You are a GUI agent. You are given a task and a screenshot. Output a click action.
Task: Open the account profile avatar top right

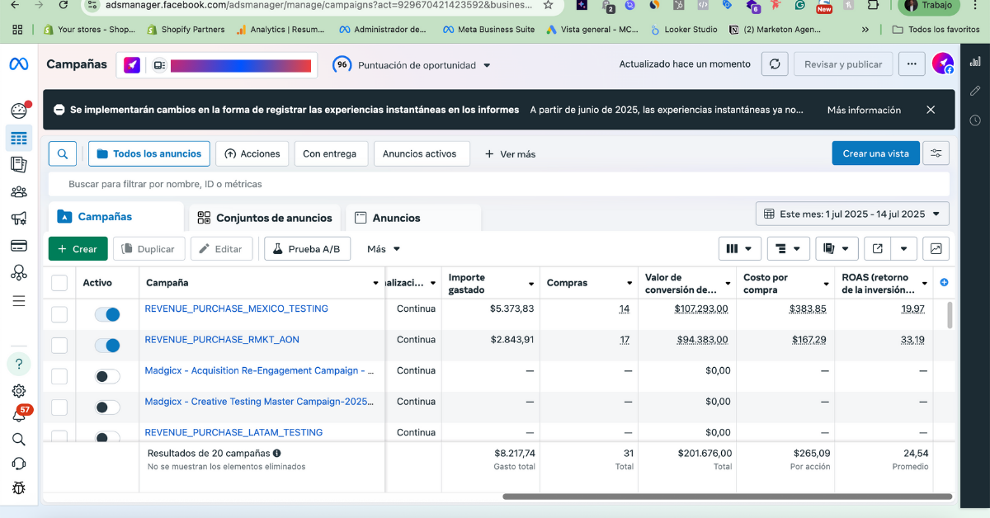[x=943, y=64]
